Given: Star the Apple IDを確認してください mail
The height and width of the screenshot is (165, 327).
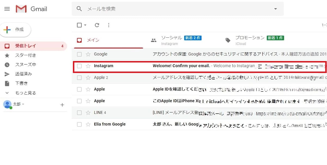Looking at the screenshot, I should [88, 89].
